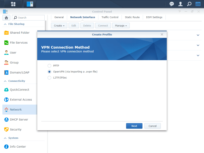Image resolution: width=204 pixels, height=153 pixels.
Task: Open the Manage dropdown menu
Action: (121, 25)
